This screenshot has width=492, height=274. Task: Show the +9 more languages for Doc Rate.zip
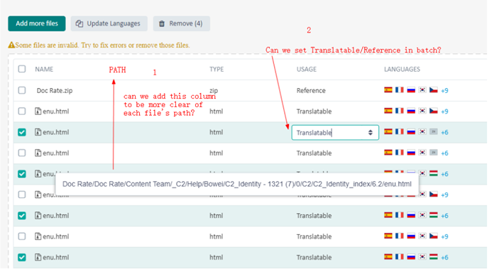pos(444,91)
